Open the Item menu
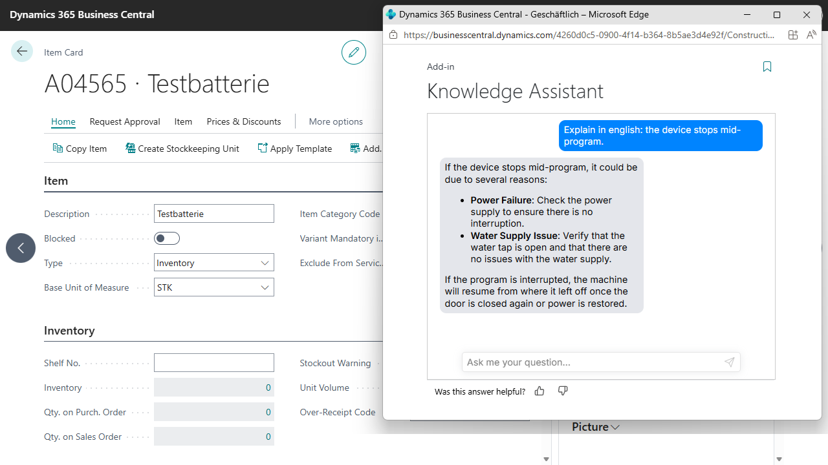Image resolution: width=828 pixels, height=465 pixels. (183, 121)
